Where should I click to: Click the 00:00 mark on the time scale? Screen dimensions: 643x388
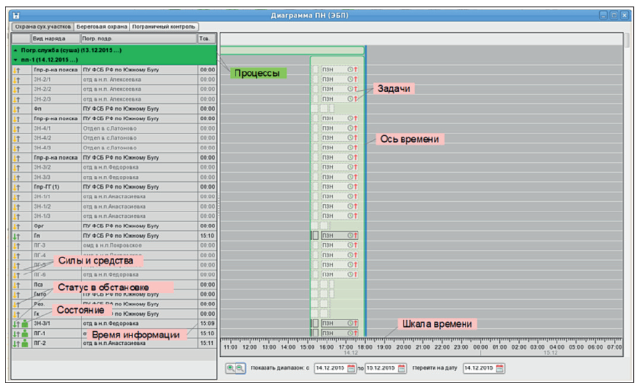[x=480, y=347]
